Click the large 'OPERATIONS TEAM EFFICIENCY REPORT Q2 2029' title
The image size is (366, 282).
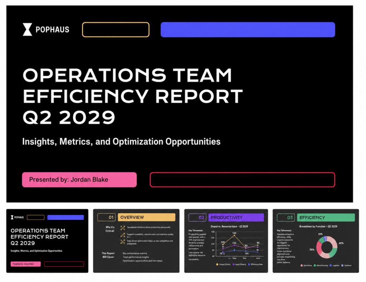pos(133,96)
